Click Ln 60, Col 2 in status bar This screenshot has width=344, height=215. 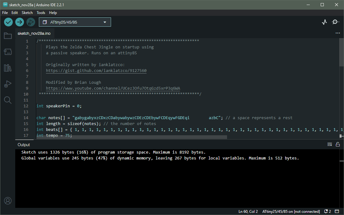pyautogui.click(x=248, y=212)
